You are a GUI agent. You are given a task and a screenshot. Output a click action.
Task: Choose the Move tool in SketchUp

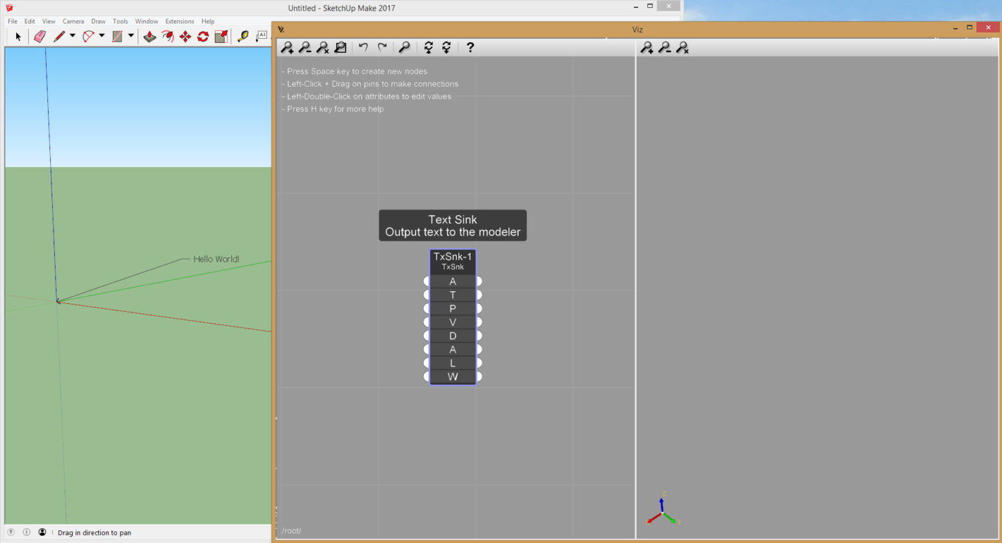185,36
